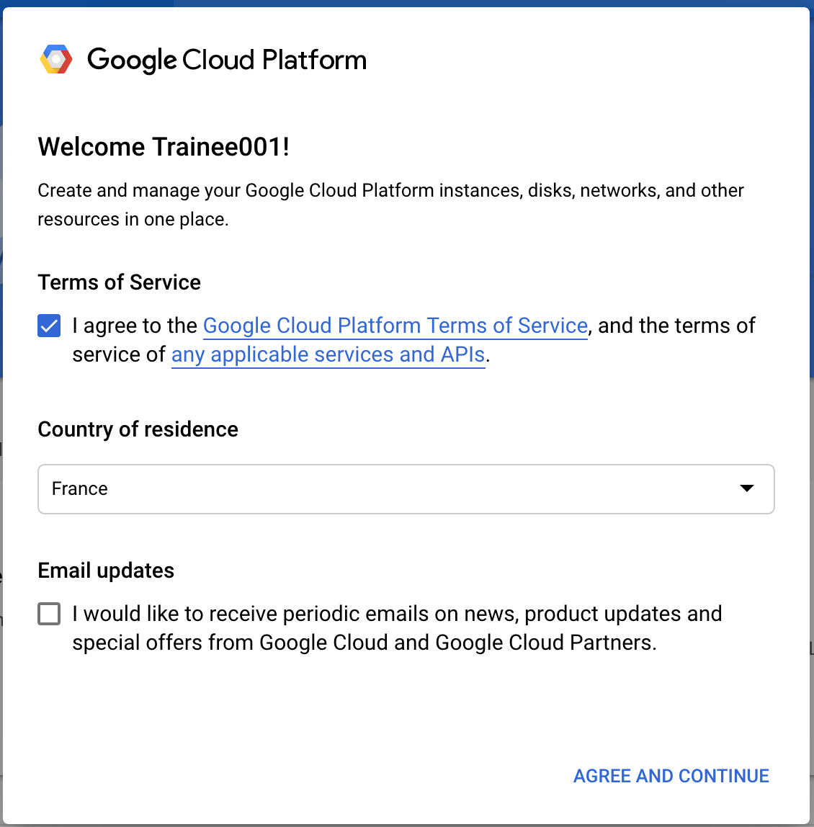Click the "I agree to the" label text

coord(135,326)
